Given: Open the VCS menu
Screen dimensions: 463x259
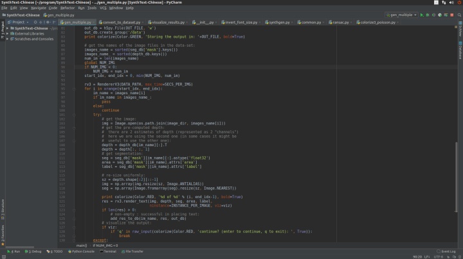Looking at the screenshot, I should coord(103,8).
